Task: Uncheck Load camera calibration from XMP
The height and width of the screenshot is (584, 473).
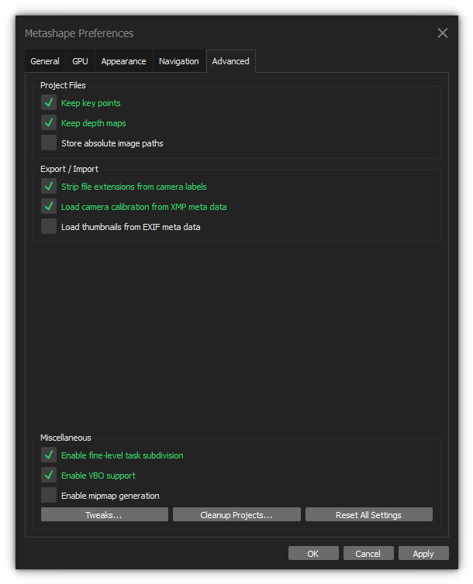Action: 49,206
